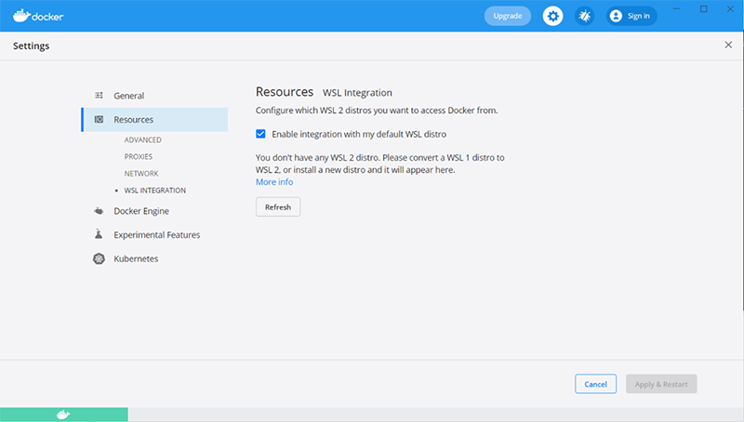Viewport: 744px width, 422px height.
Task: Click the Resources sidebar icon
Action: point(99,120)
